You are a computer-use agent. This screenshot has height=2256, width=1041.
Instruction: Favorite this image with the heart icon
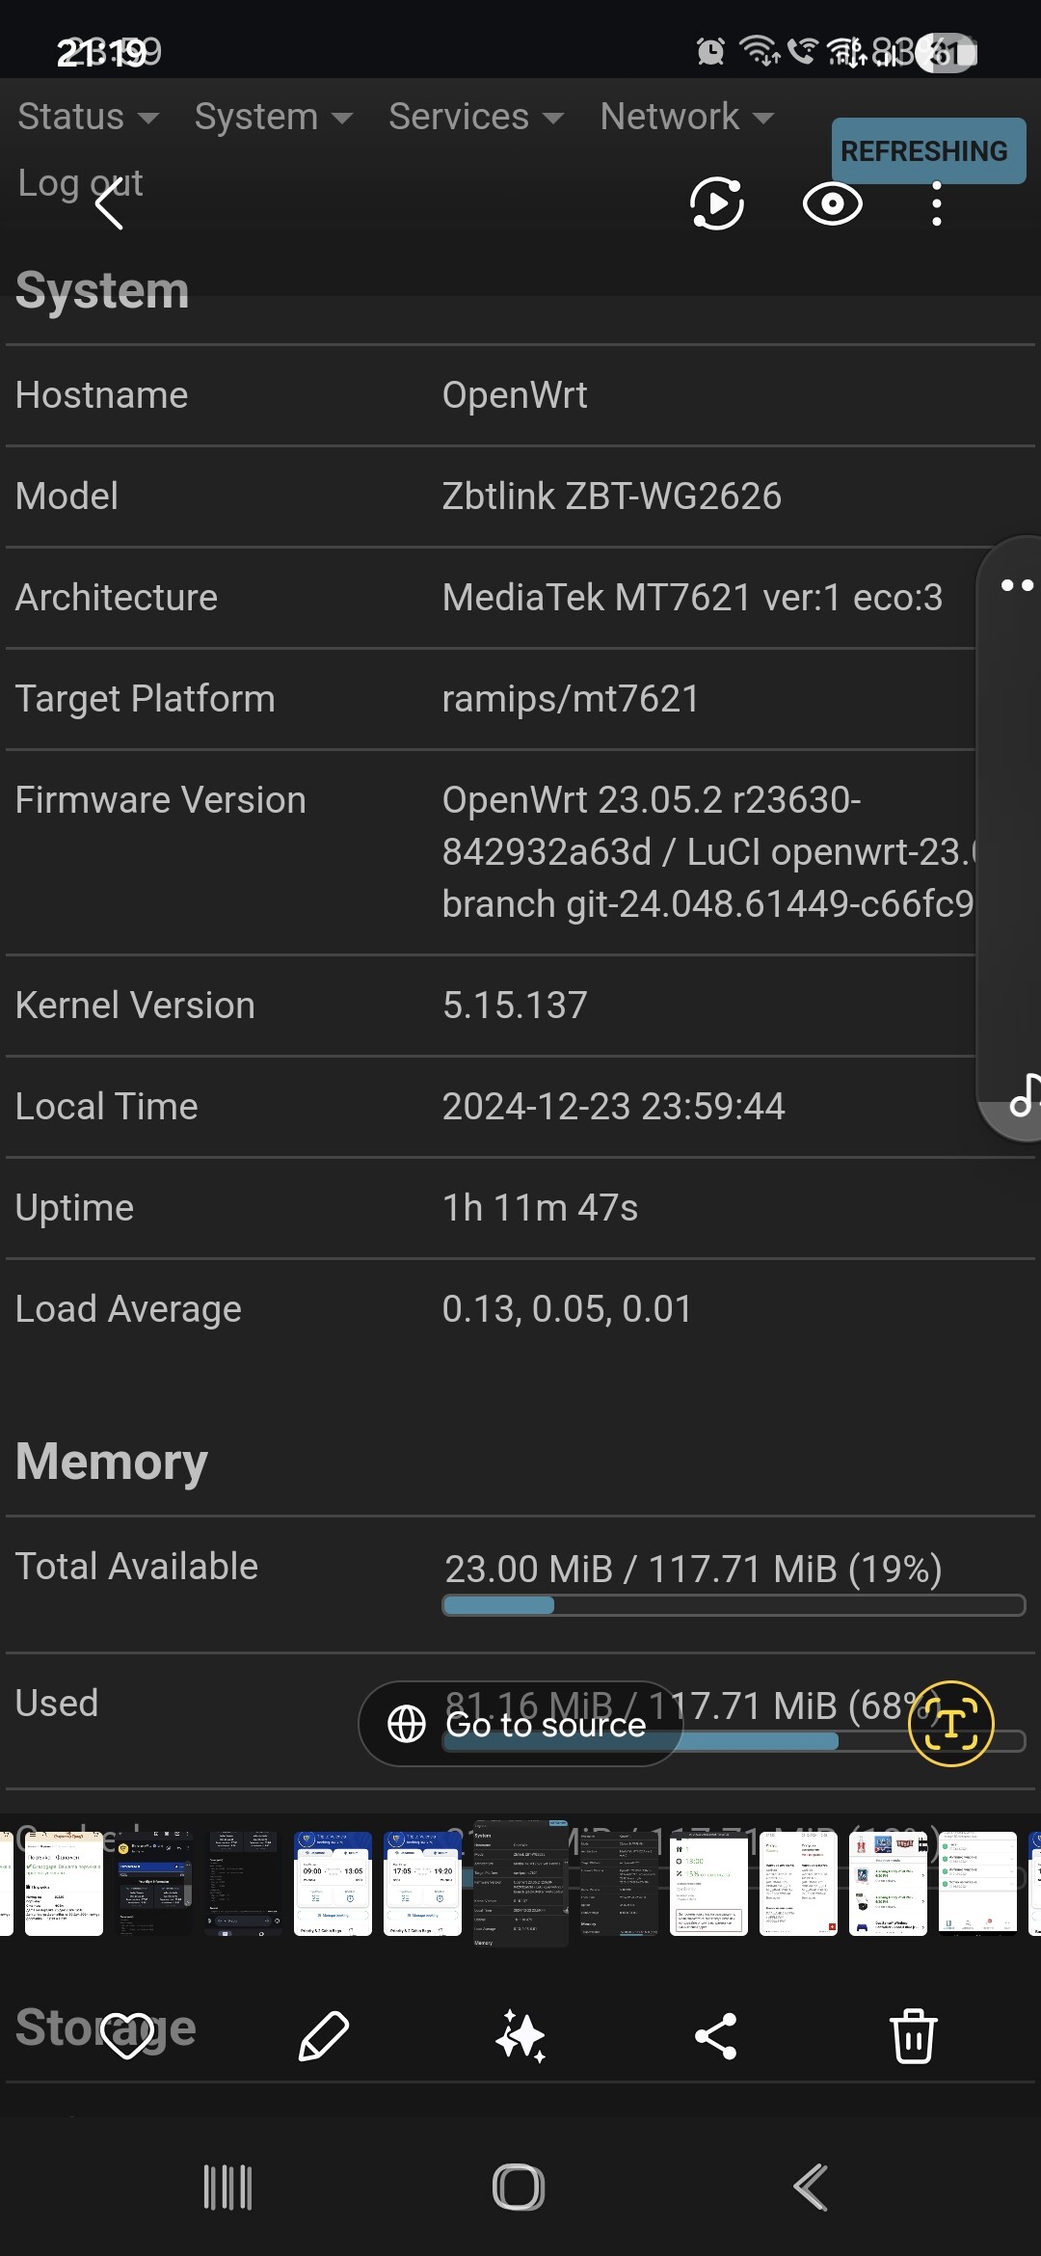(x=127, y=2036)
